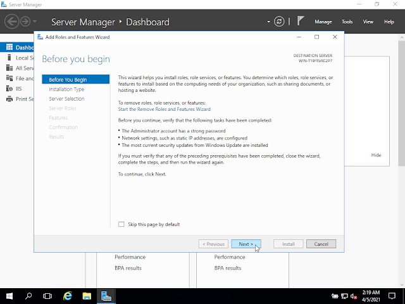Click the Refresh icon in Server Manager header
The image size is (405, 304).
pos(279,22)
